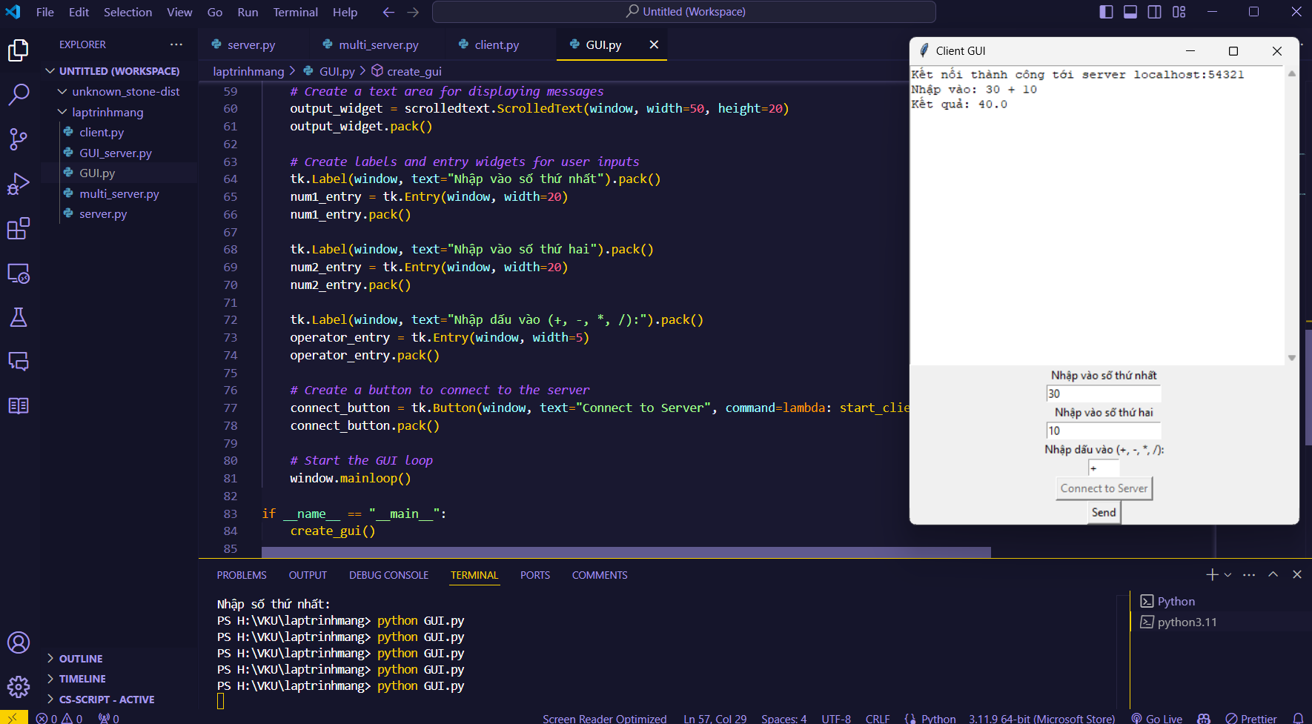Switch to the multi_server.py tab

click(x=378, y=44)
